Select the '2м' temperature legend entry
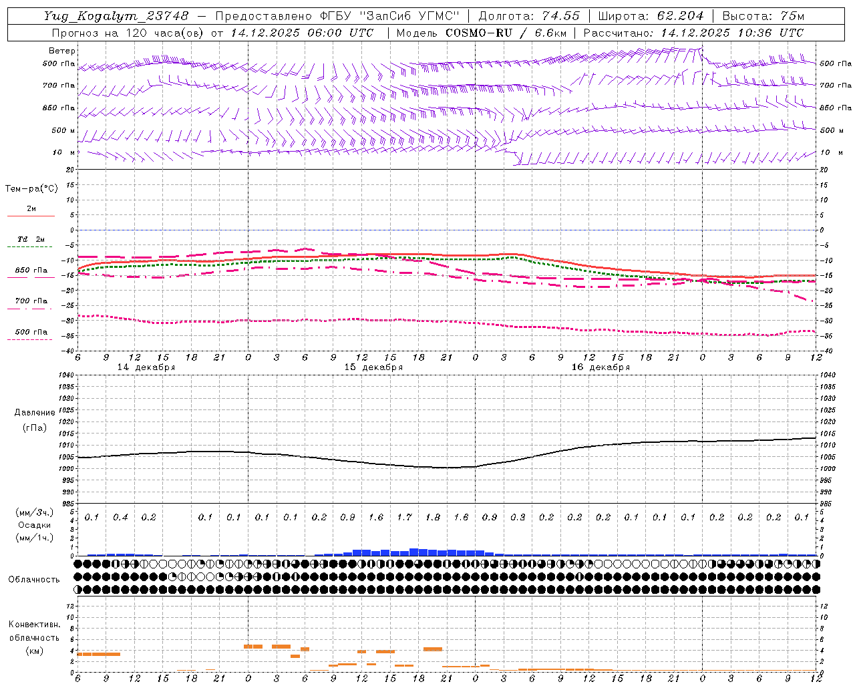The image size is (855, 684). pyautogui.click(x=31, y=209)
